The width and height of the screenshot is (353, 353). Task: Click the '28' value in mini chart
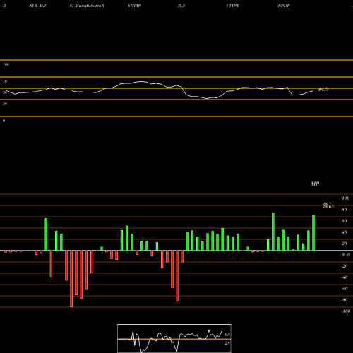[227, 343]
